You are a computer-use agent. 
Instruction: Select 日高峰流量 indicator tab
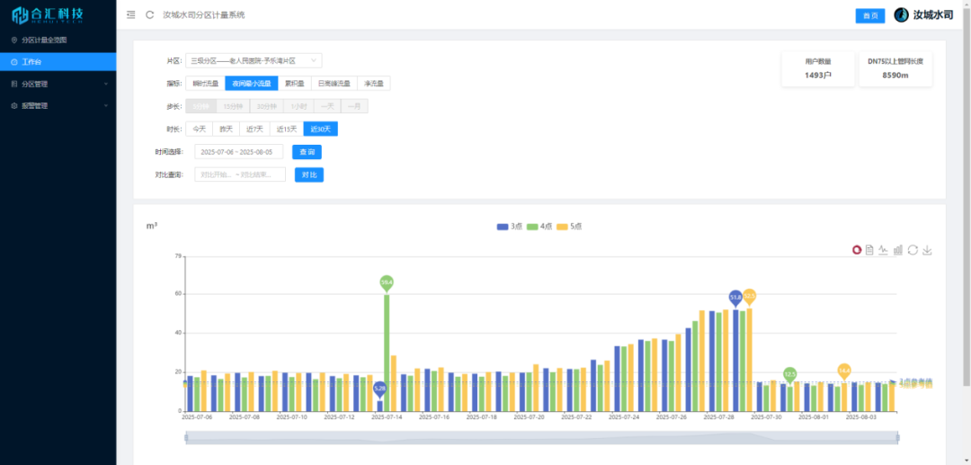[333, 84]
